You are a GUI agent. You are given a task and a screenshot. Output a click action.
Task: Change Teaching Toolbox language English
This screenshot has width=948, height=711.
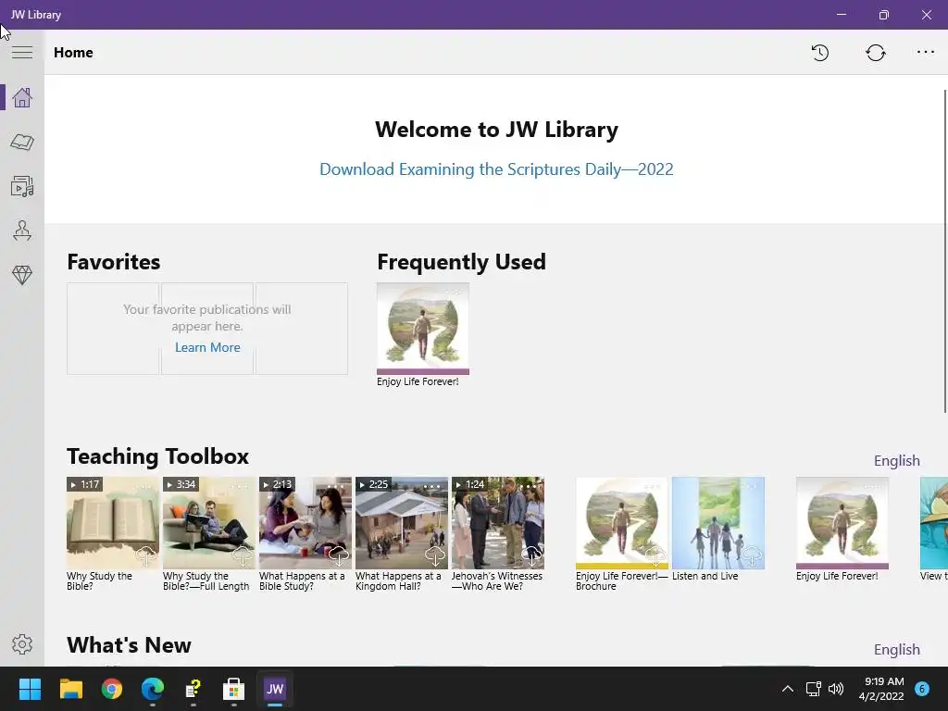896,461
